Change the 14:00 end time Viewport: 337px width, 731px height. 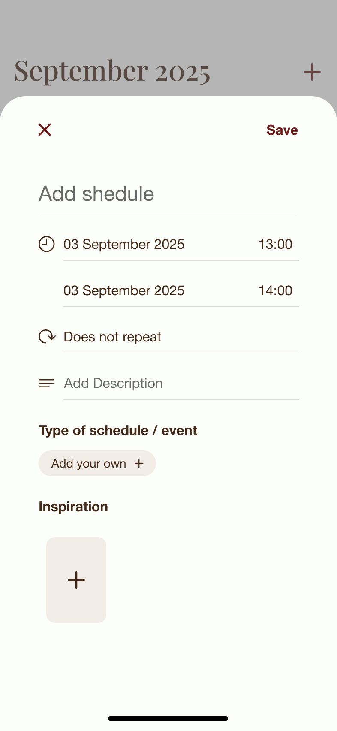(275, 290)
